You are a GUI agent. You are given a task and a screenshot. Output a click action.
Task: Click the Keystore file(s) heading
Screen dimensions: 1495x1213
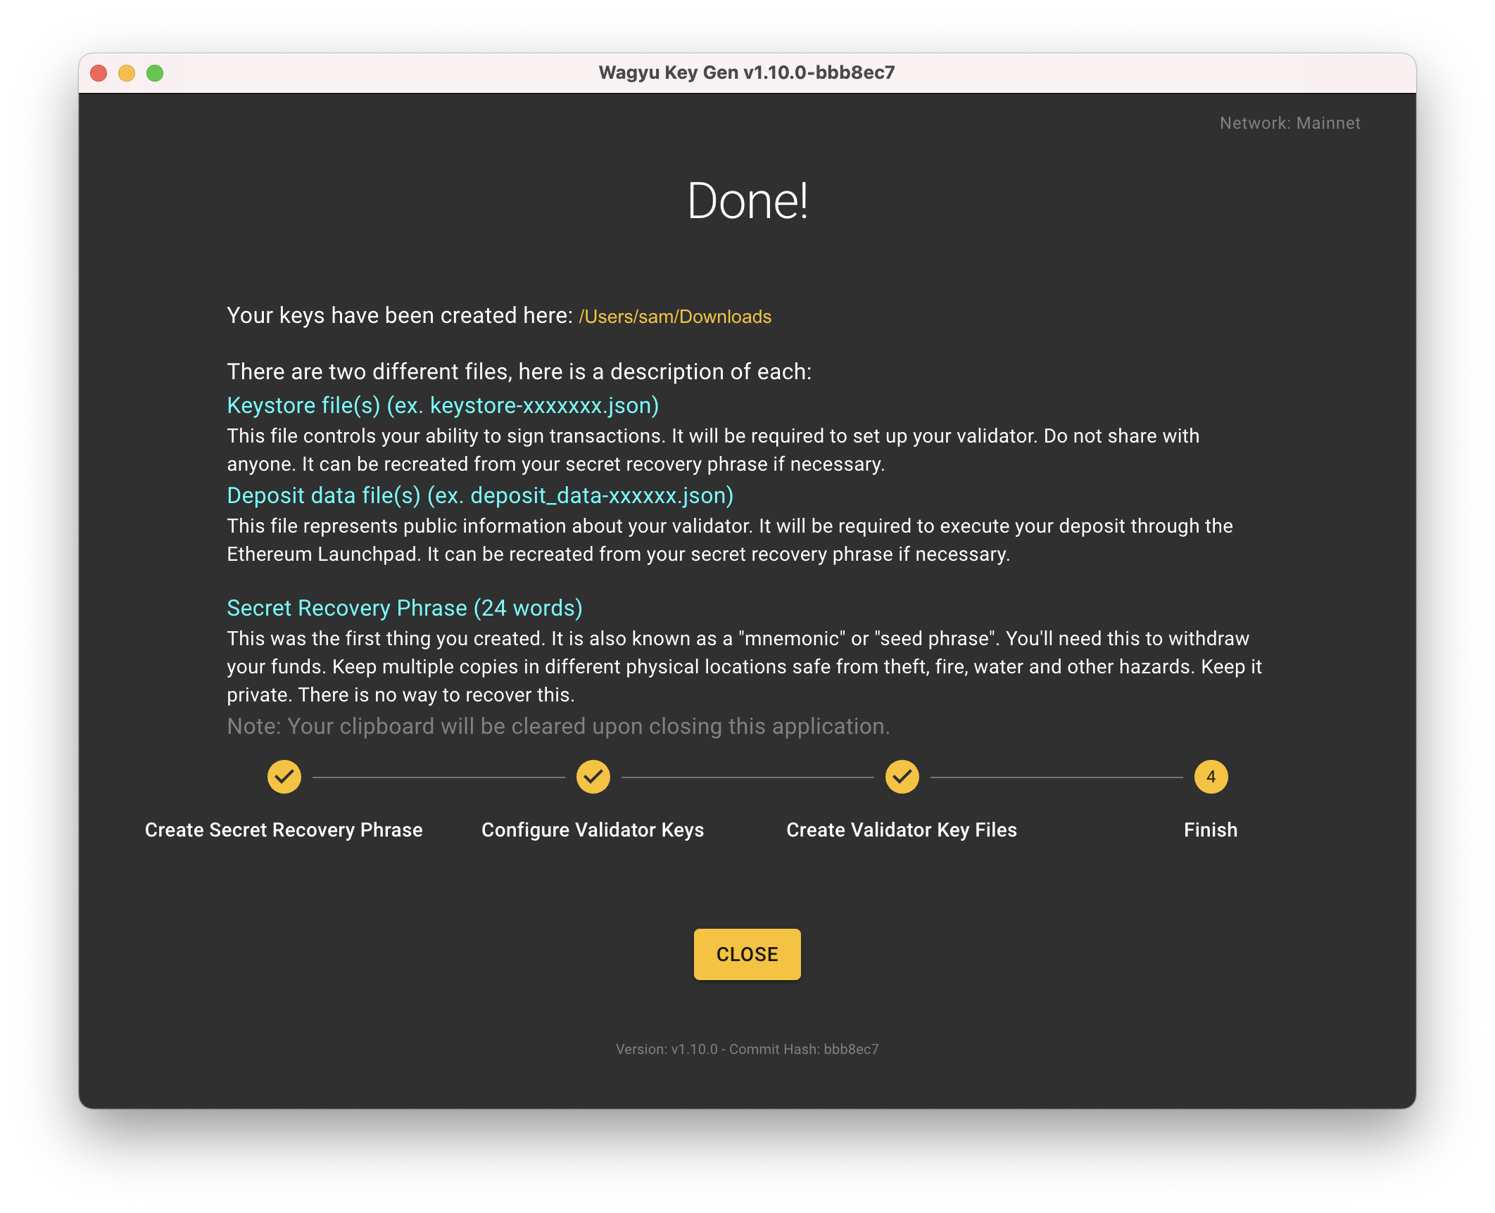[x=443, y=406]
